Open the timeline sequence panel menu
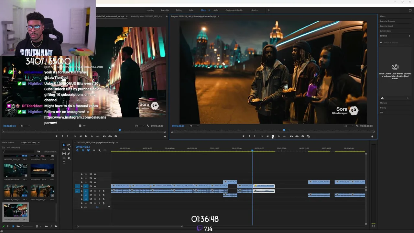This screenshot has height=233, width=414. coord(117,142)
